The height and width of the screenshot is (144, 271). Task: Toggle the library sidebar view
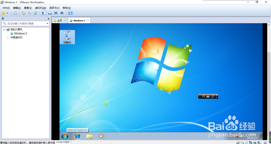pyautogui.click(x=44, y=13)
